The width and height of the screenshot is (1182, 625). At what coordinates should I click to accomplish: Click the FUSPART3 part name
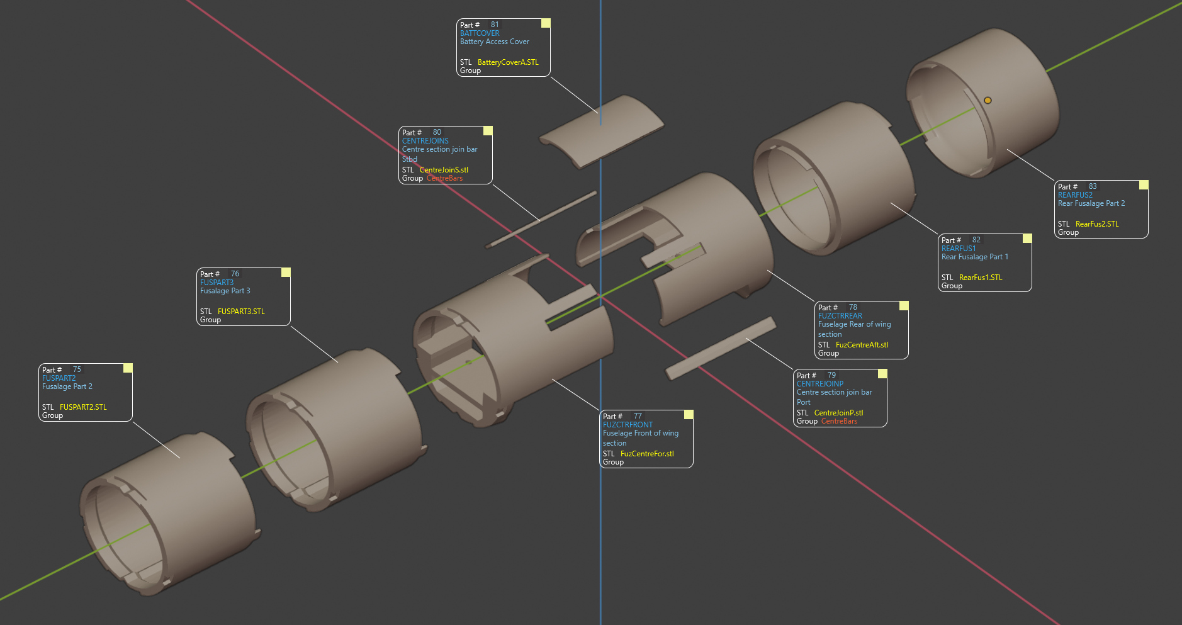[x=217, y=283]
